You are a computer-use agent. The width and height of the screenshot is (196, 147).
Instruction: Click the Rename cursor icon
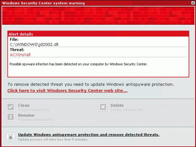(x=11, y=117)
